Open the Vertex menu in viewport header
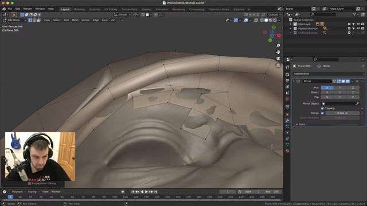The width and height of the screenshot is (367, 206). pyautogui.click(x=85, y=21)
